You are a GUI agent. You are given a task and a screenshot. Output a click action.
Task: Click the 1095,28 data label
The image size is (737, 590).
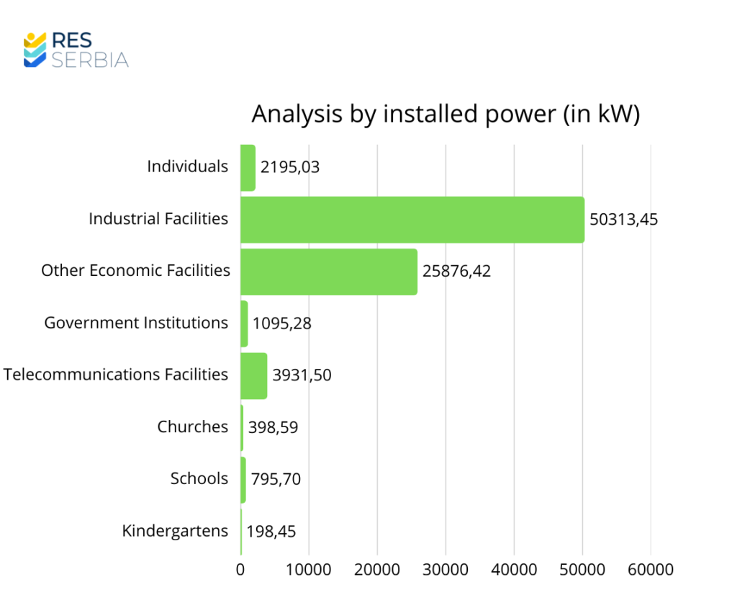(x=281, y=323)
